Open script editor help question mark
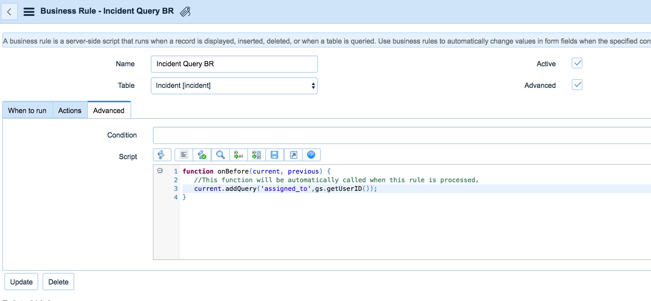Screen dimensions: 651x301 311,155
